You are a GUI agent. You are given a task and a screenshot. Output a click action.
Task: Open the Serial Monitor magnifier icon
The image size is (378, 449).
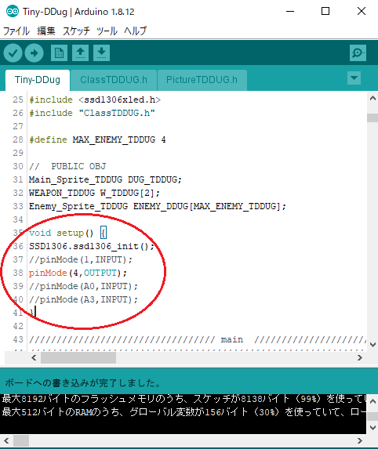click(x=358, y=53)
